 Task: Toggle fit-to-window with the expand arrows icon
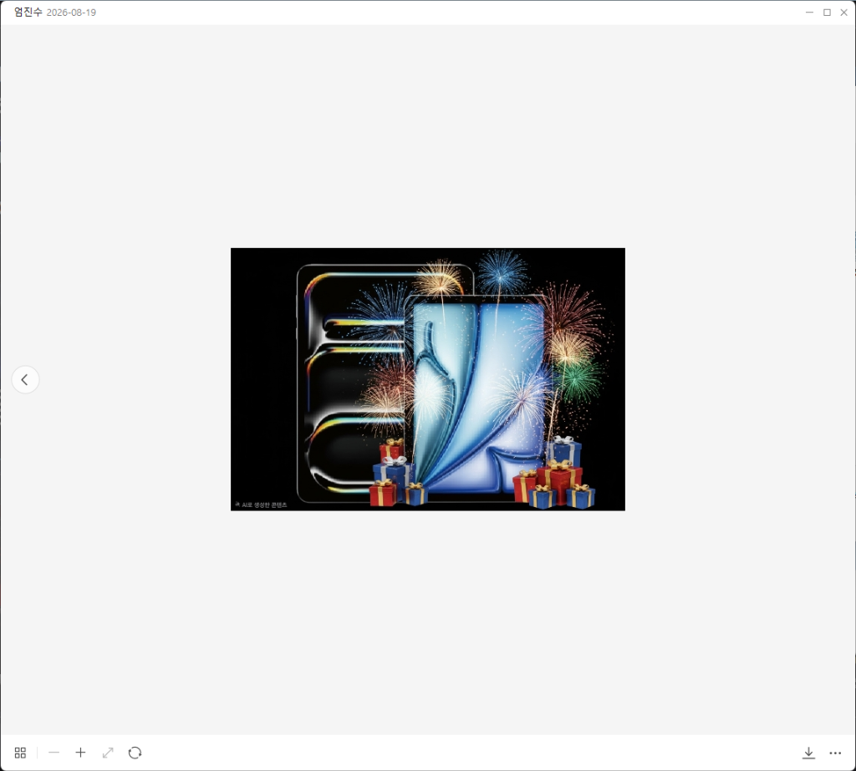108,753
